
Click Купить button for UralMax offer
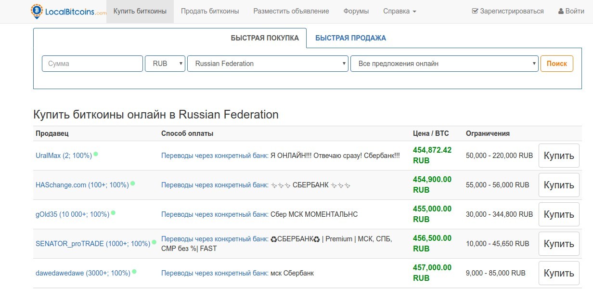pos(559,156)
